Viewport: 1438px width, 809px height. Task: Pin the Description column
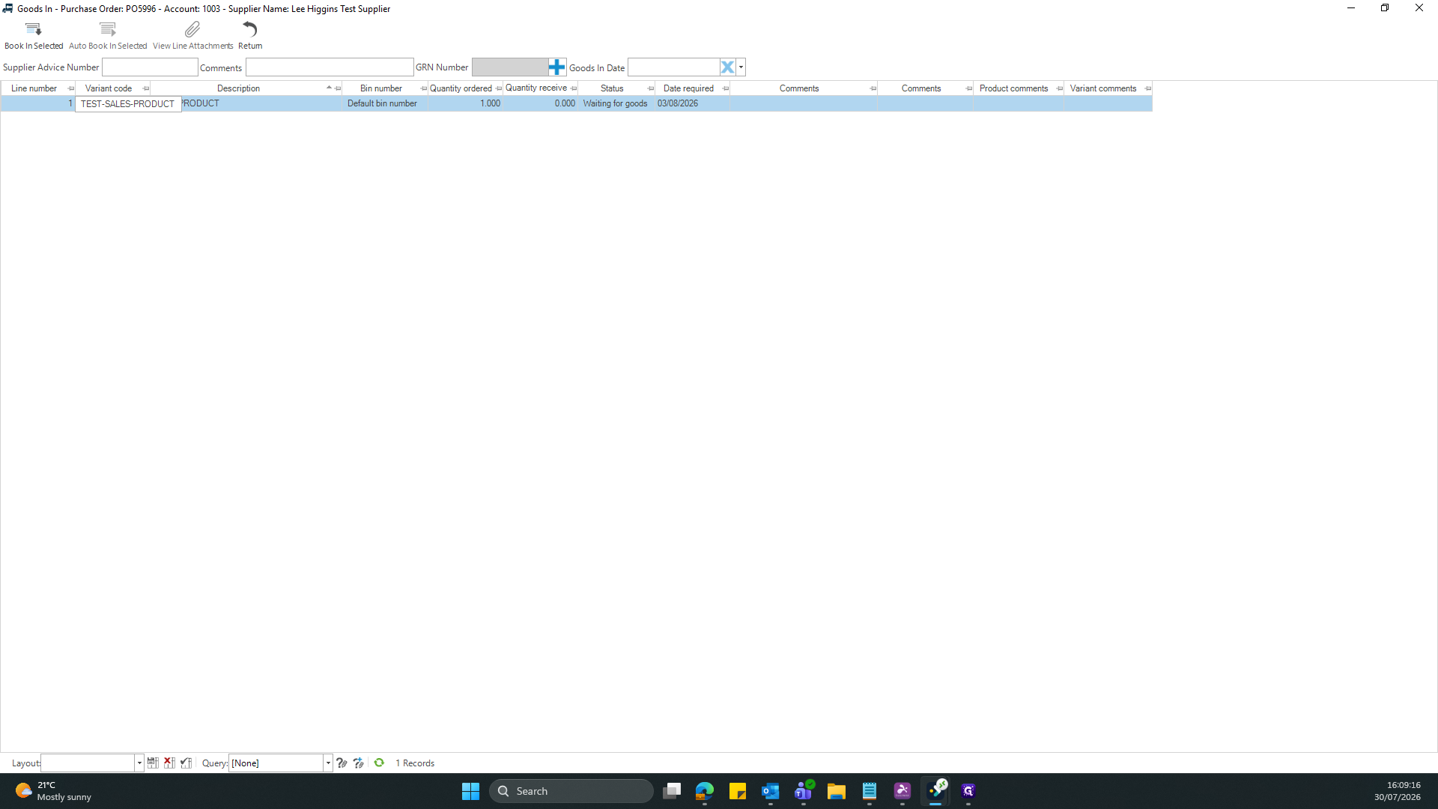click(x=338, y=88)
